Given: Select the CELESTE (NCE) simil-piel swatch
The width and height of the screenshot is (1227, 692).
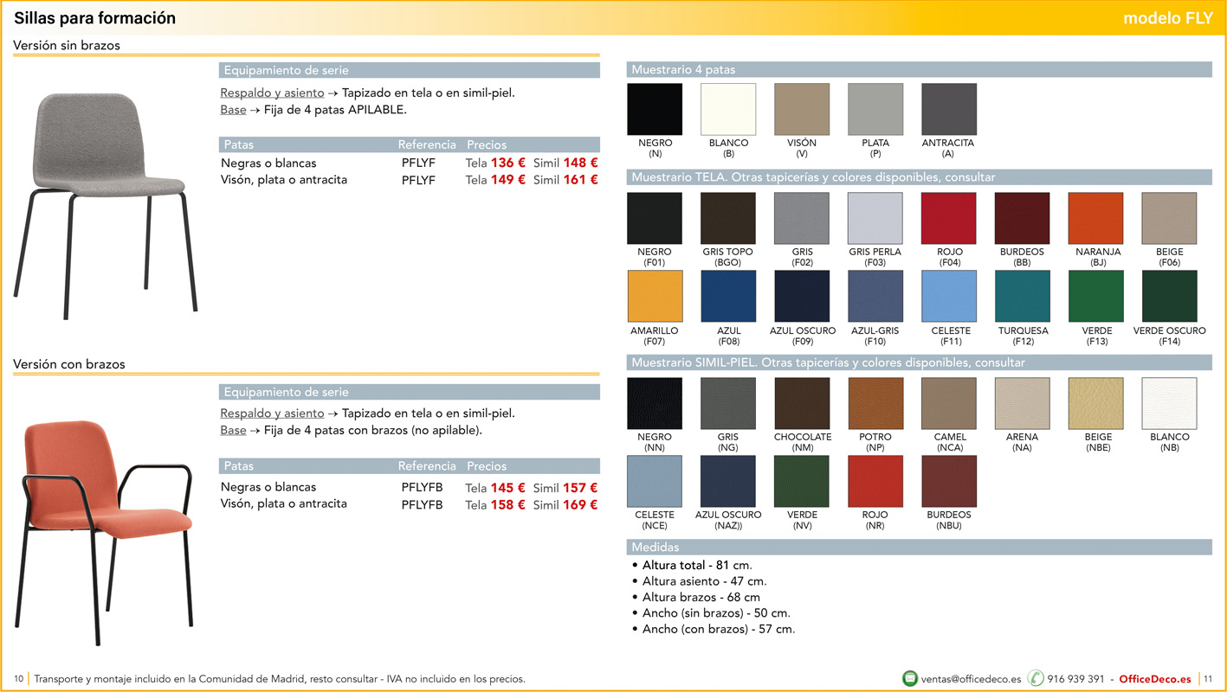Looking at the screenshot, I should click(655, 481).
